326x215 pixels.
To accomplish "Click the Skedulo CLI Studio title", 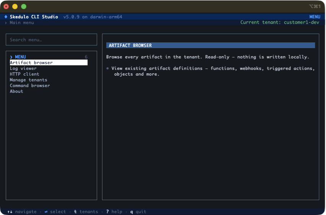I will (x=34, y=17).
